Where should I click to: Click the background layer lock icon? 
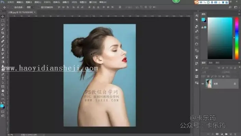[235, 84]
